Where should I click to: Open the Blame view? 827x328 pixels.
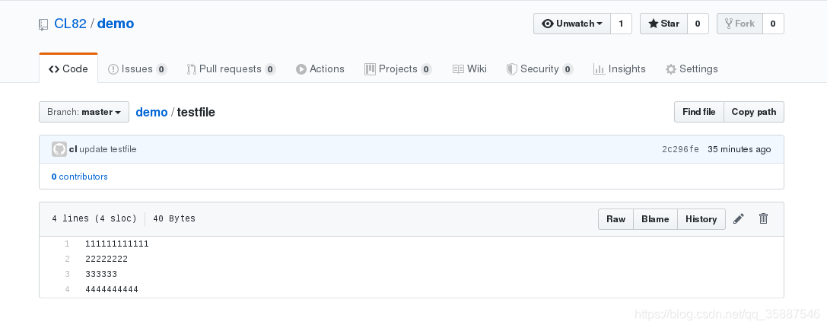point(655,219)
